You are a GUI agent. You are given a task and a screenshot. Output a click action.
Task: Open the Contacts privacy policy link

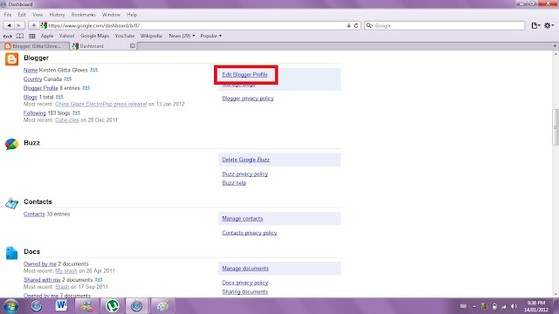click(x=249, y=233)
